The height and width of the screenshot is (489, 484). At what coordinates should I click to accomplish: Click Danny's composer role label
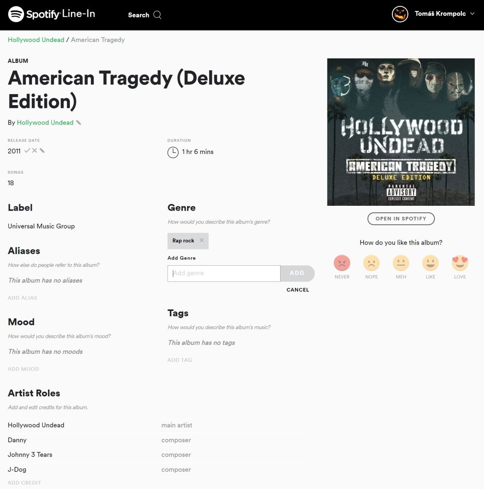[176, 440]
